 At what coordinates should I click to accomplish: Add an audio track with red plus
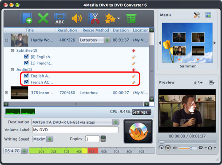click(x=134, y=70)
